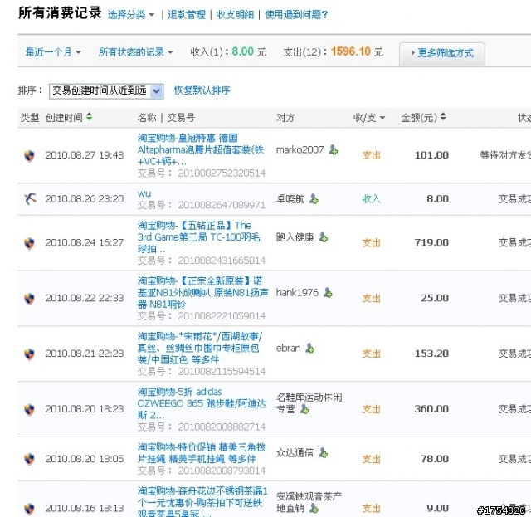Click the 8.00 income total
Image resolution: width=531 pixels, height=517 pixels.
click(243, 51)
